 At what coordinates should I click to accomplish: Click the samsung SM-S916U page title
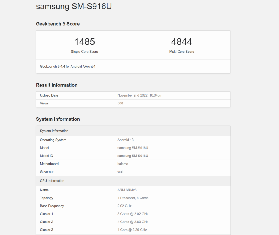(74, 7)
